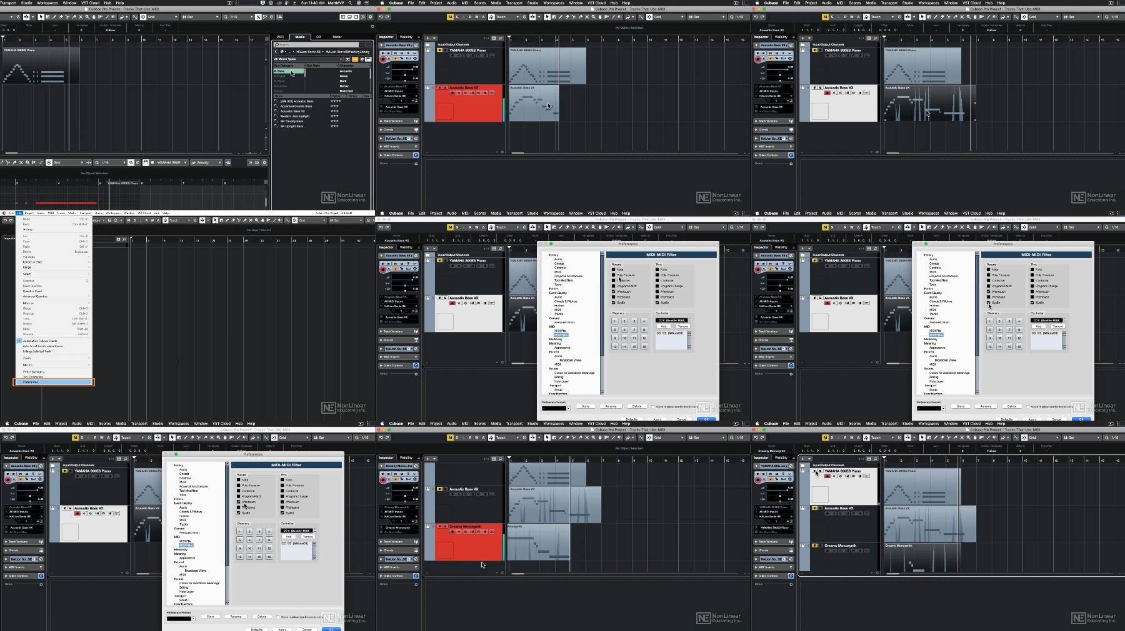The height and width of the screenshot is (631, 1125).
Task: Choose the Erase tool in top-left panel toolbar
Action: (x=61, y=17)
